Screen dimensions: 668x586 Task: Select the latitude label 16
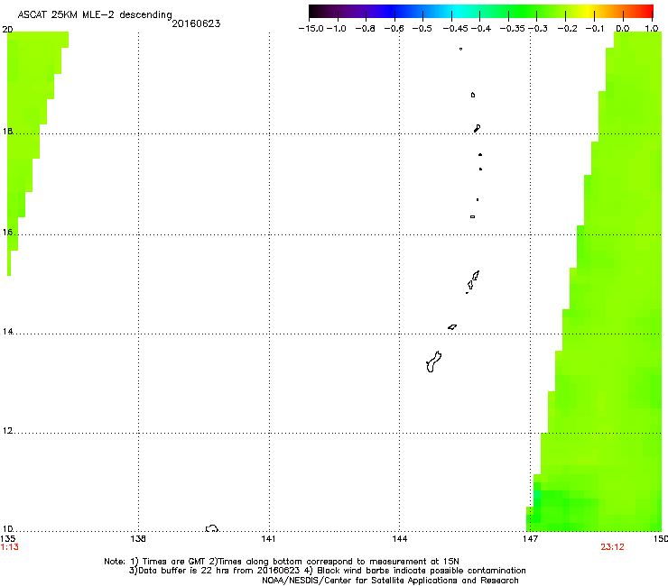(7, 233)
